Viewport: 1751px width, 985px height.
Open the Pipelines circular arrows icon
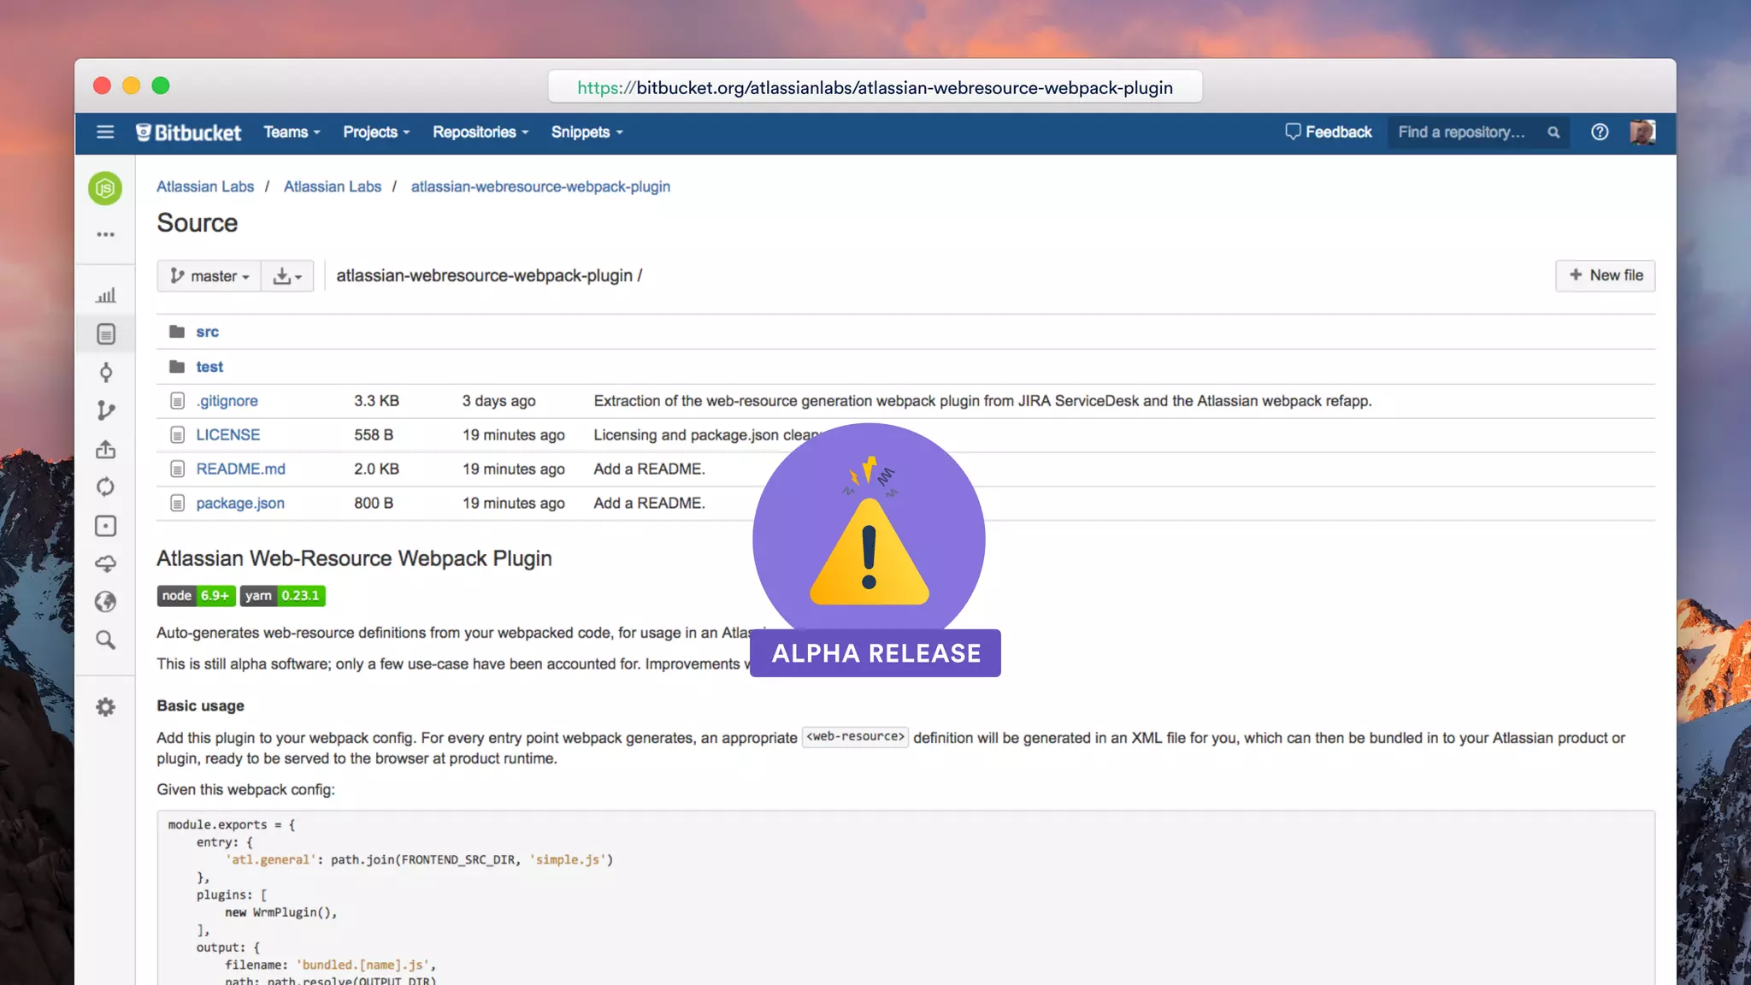pyautogui.click(x=105, y=487)
